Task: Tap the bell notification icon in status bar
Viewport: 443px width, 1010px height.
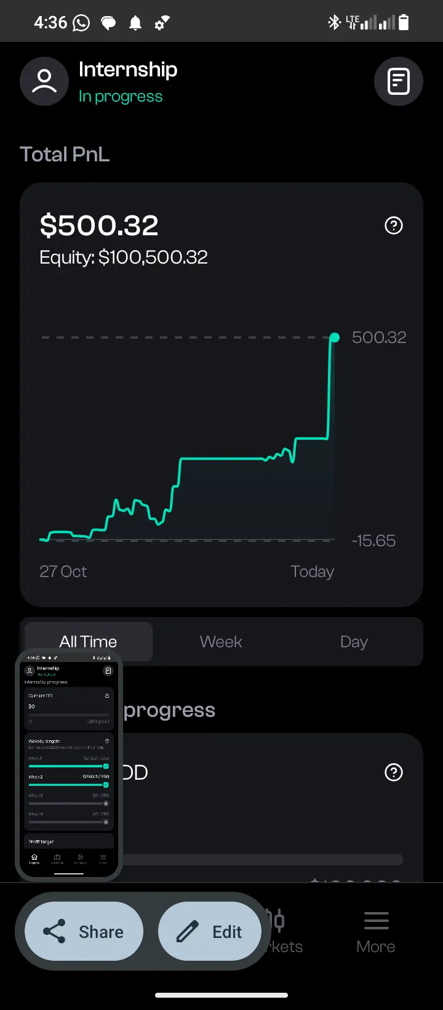Action: tap(135, 23)
